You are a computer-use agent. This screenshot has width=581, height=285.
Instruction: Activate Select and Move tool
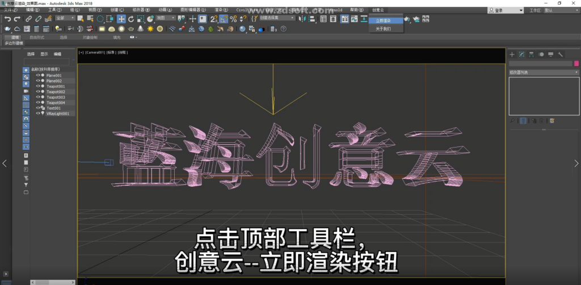coord(121,19)
